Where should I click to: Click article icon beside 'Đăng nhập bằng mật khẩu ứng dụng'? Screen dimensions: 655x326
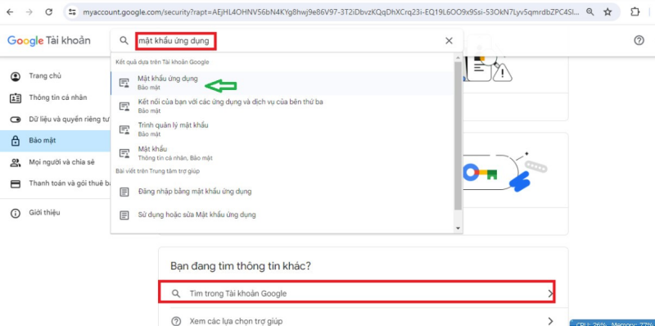point(124,192)
